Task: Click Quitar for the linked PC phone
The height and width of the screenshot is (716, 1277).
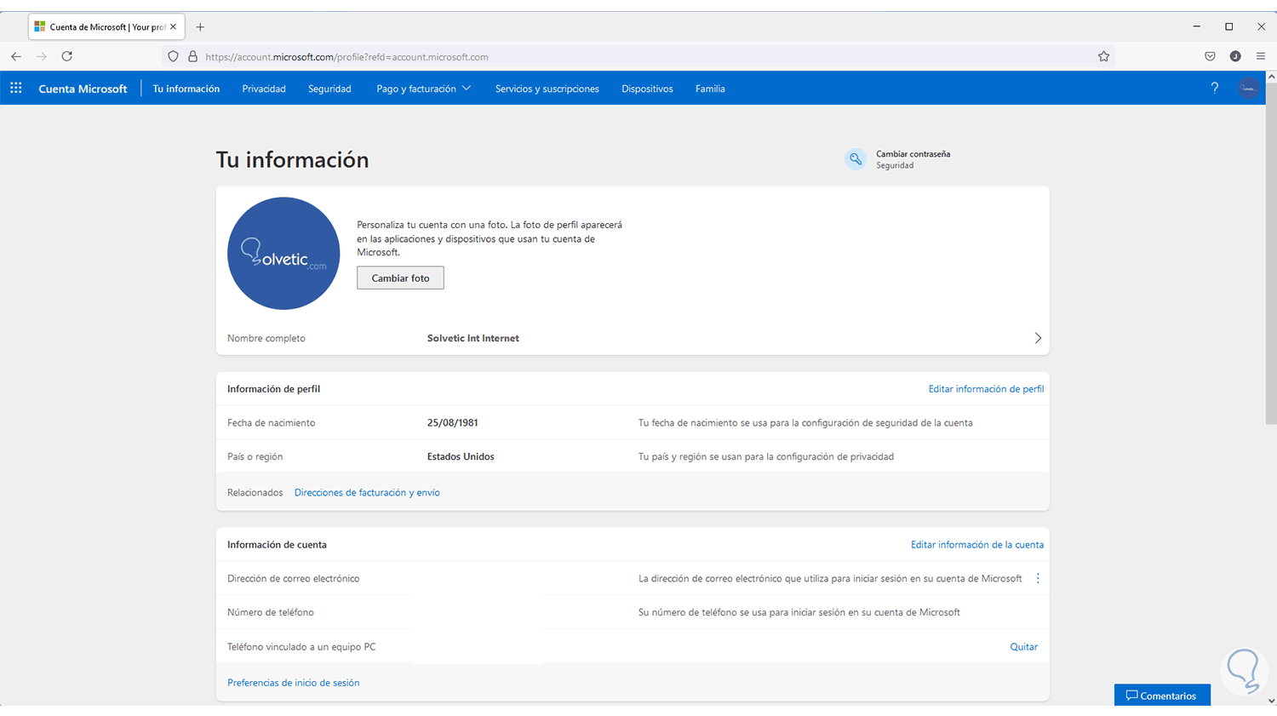Action: 1023,647
